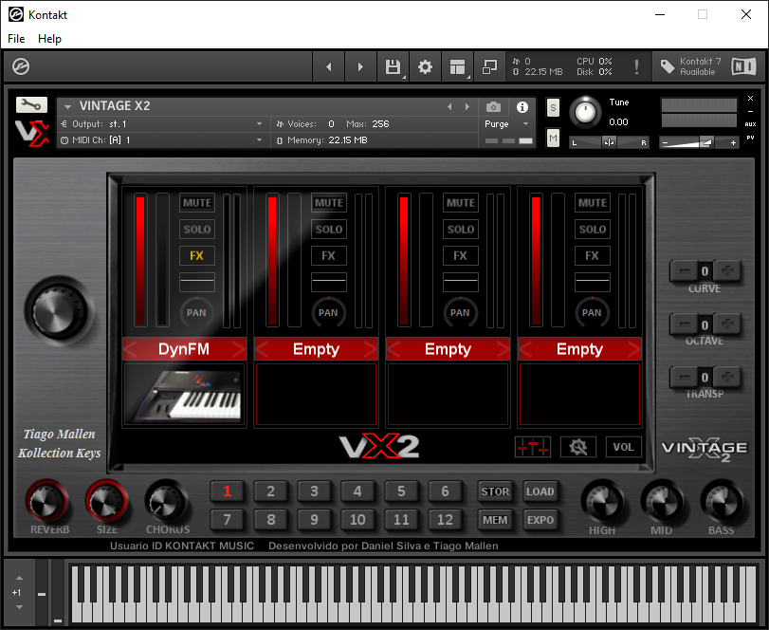Click the pan center icon
The image size is (769, 630).
(609, 142)
